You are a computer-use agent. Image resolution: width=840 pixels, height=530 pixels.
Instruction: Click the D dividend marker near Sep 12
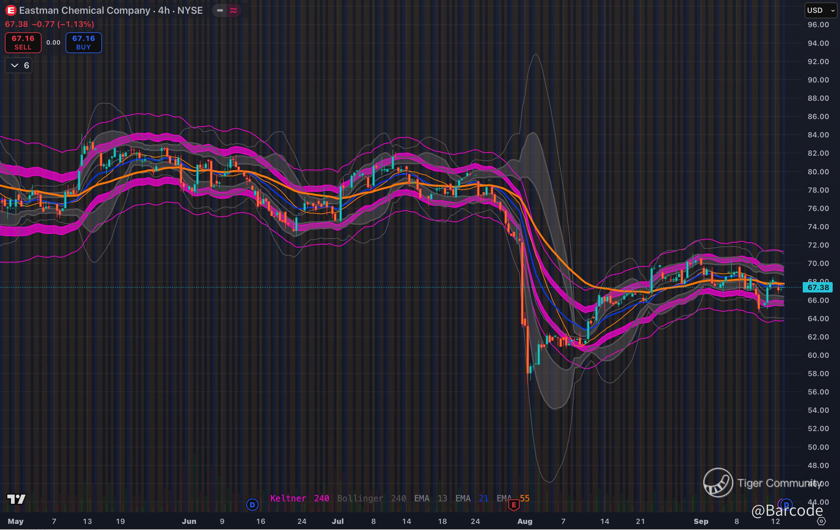pyautogui.click(x=786, y=505)
